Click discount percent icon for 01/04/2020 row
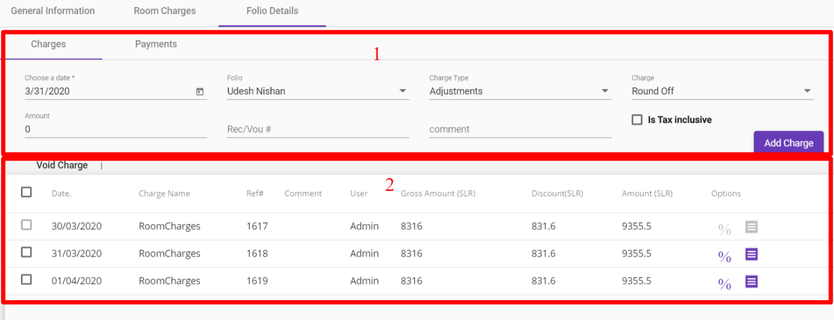This screenshot has width=834, height=320. pyautogui.click(x=724, y=284)
